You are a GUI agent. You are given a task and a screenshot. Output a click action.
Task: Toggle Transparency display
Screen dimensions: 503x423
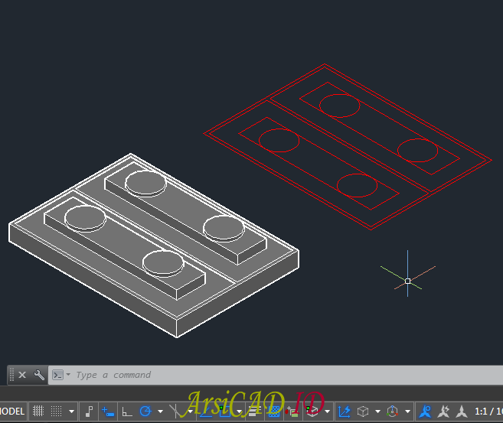point(273,411)
